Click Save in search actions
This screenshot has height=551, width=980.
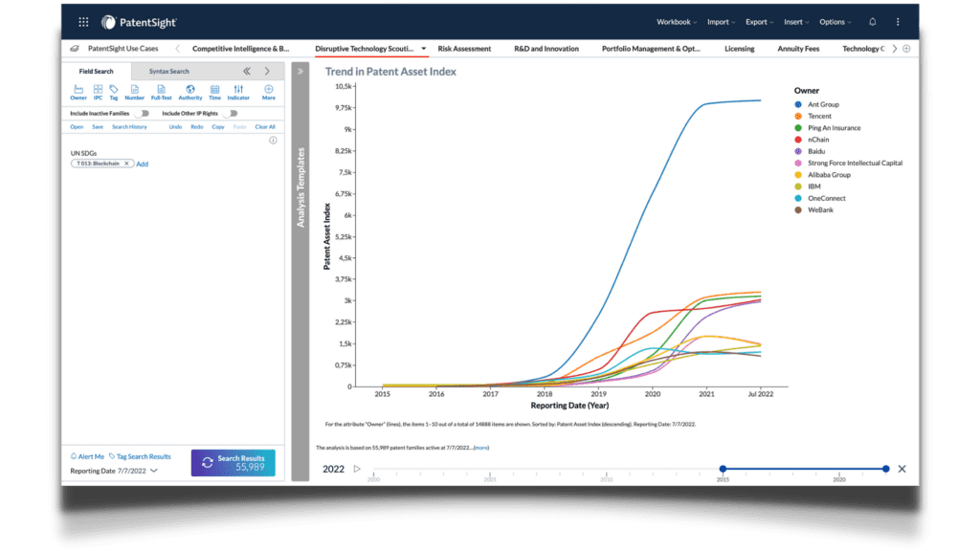pos(98,127)
